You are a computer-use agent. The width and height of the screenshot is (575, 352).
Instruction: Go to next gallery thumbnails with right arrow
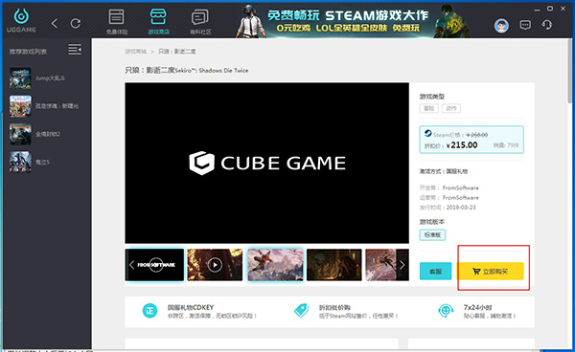coord(402,265)
